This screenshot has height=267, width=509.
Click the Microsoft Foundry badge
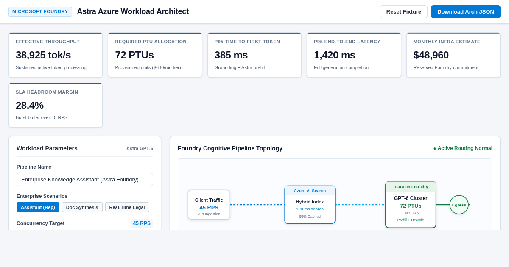(x=40, y=11)
